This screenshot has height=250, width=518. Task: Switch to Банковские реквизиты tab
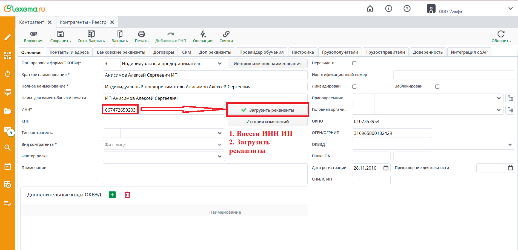pos(121,52)
